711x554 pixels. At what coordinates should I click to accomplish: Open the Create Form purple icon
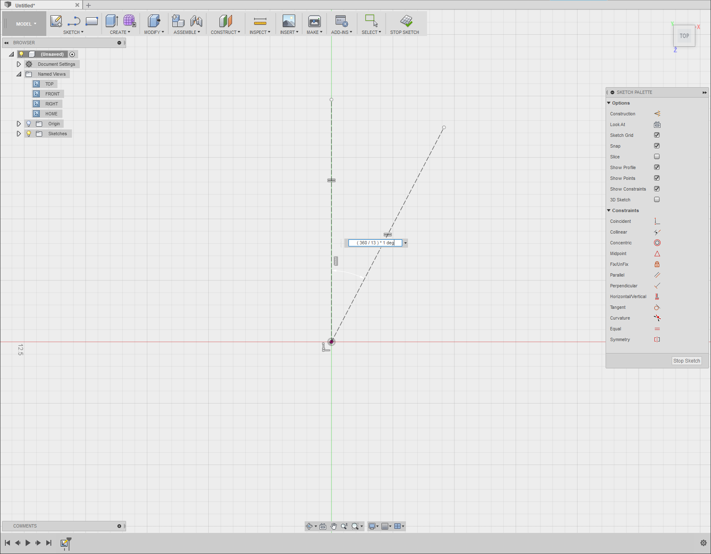[x=129, y=21]
